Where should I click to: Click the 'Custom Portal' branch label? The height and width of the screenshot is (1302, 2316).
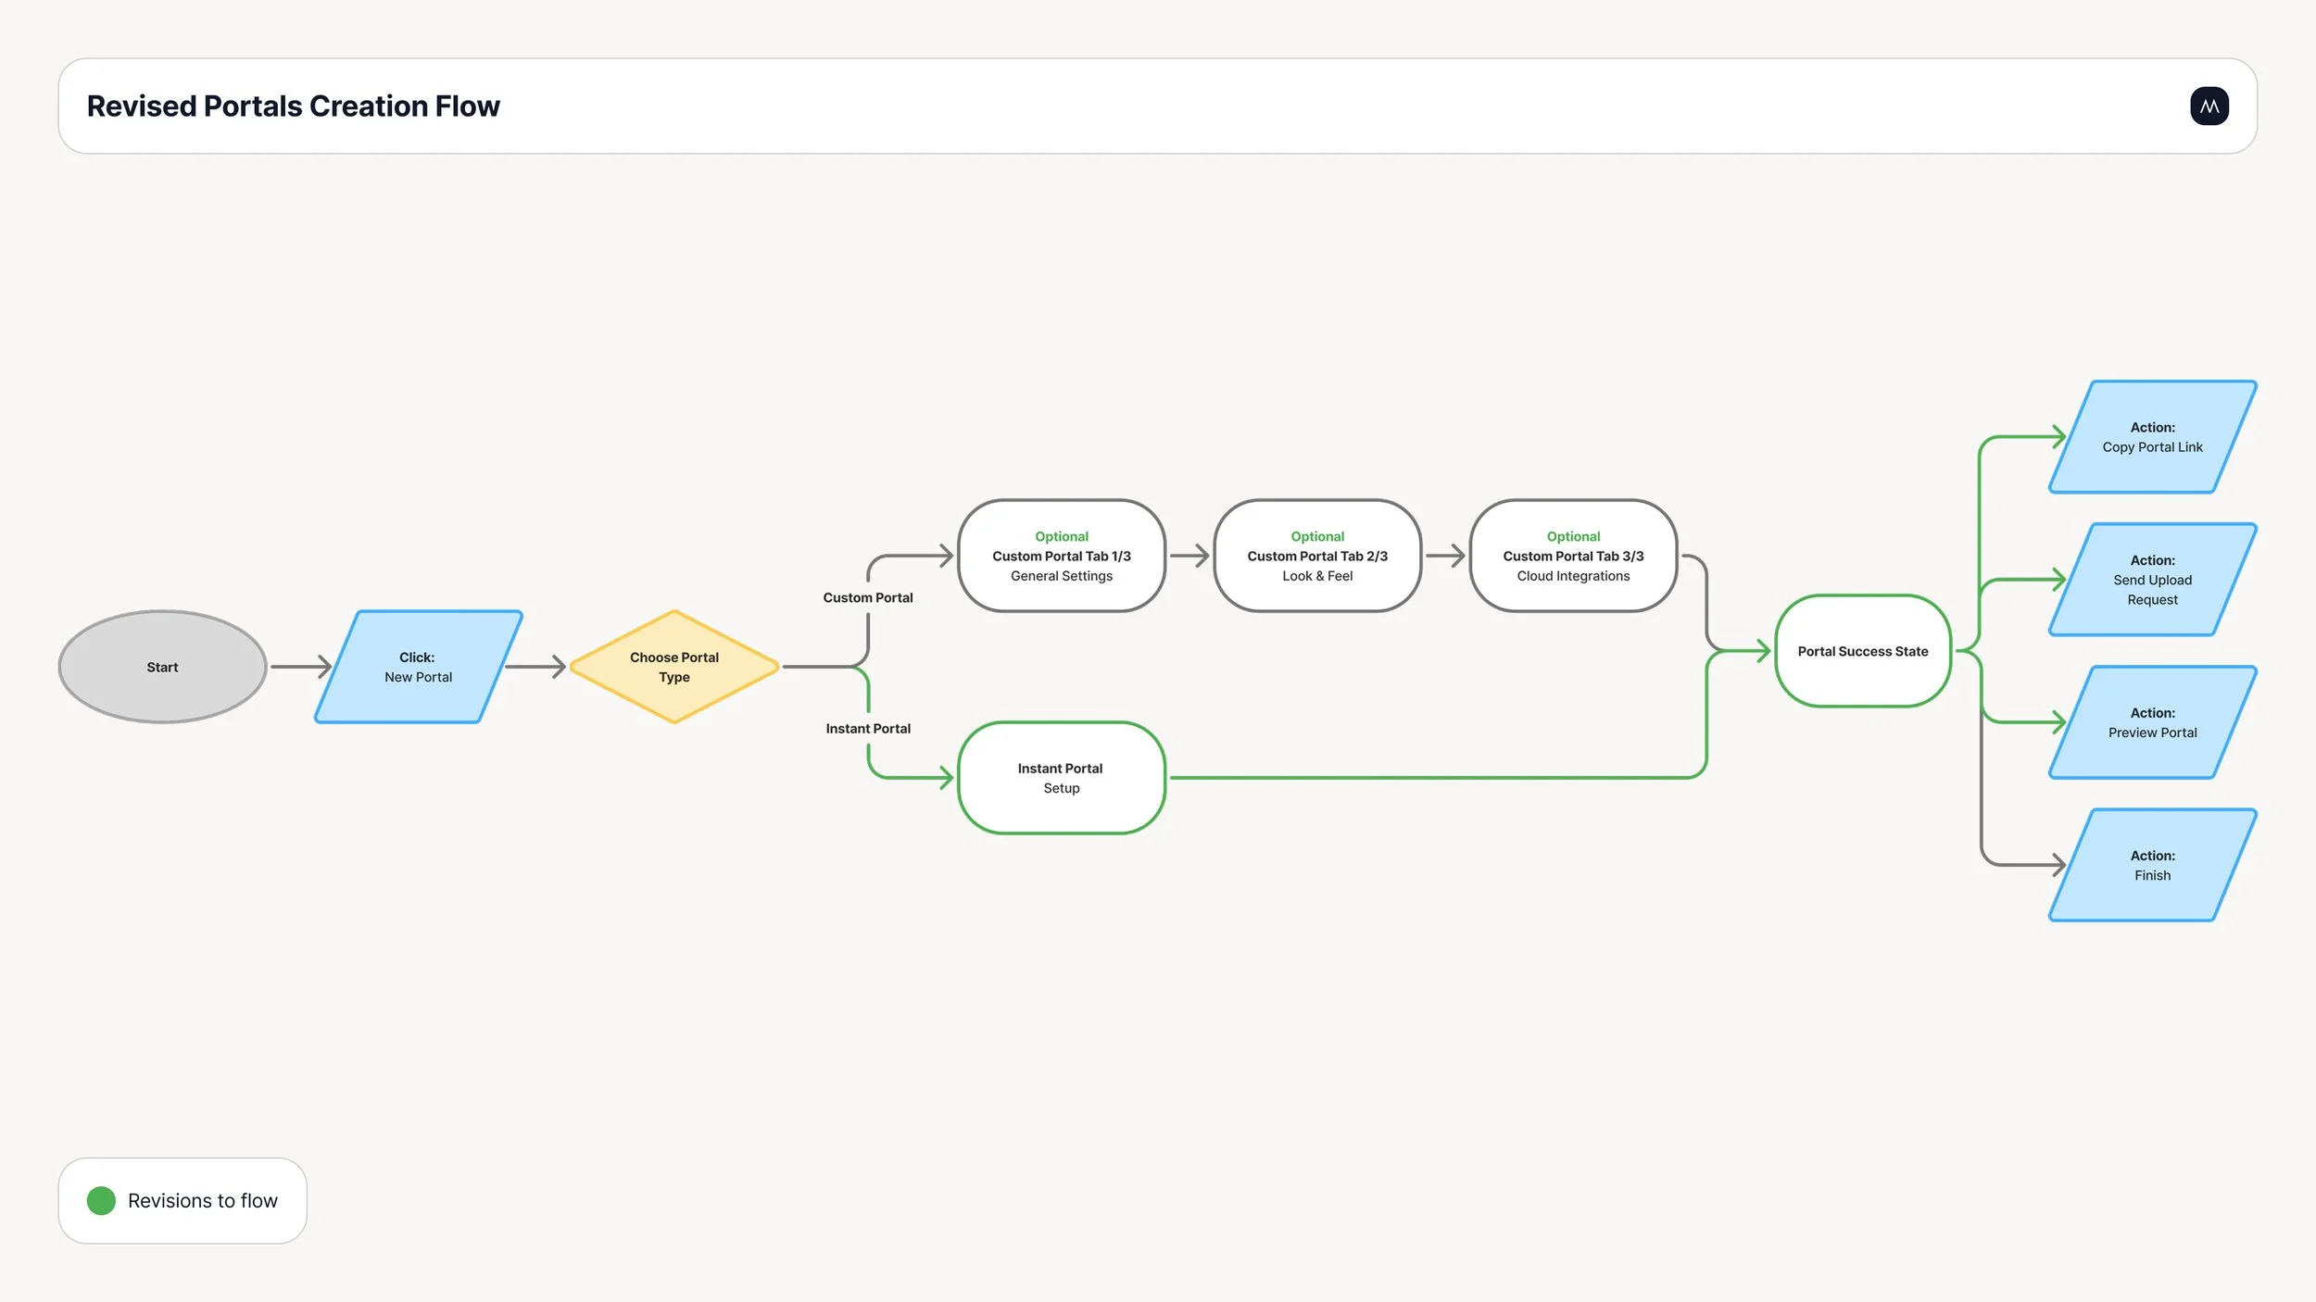tap(867, 597)
